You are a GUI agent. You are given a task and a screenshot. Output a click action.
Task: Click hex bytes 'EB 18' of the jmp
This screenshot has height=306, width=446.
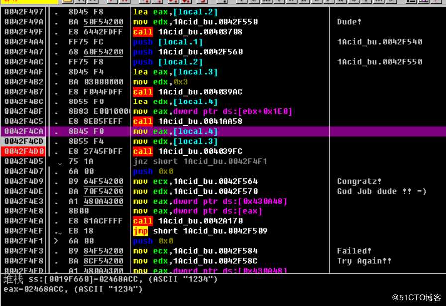(81, 231)
